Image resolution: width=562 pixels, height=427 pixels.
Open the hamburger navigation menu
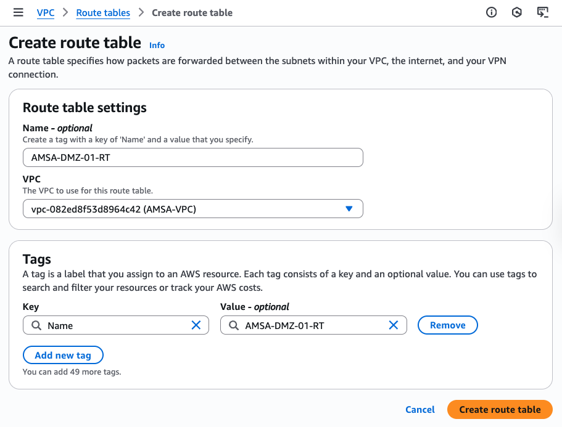[19, 12]
